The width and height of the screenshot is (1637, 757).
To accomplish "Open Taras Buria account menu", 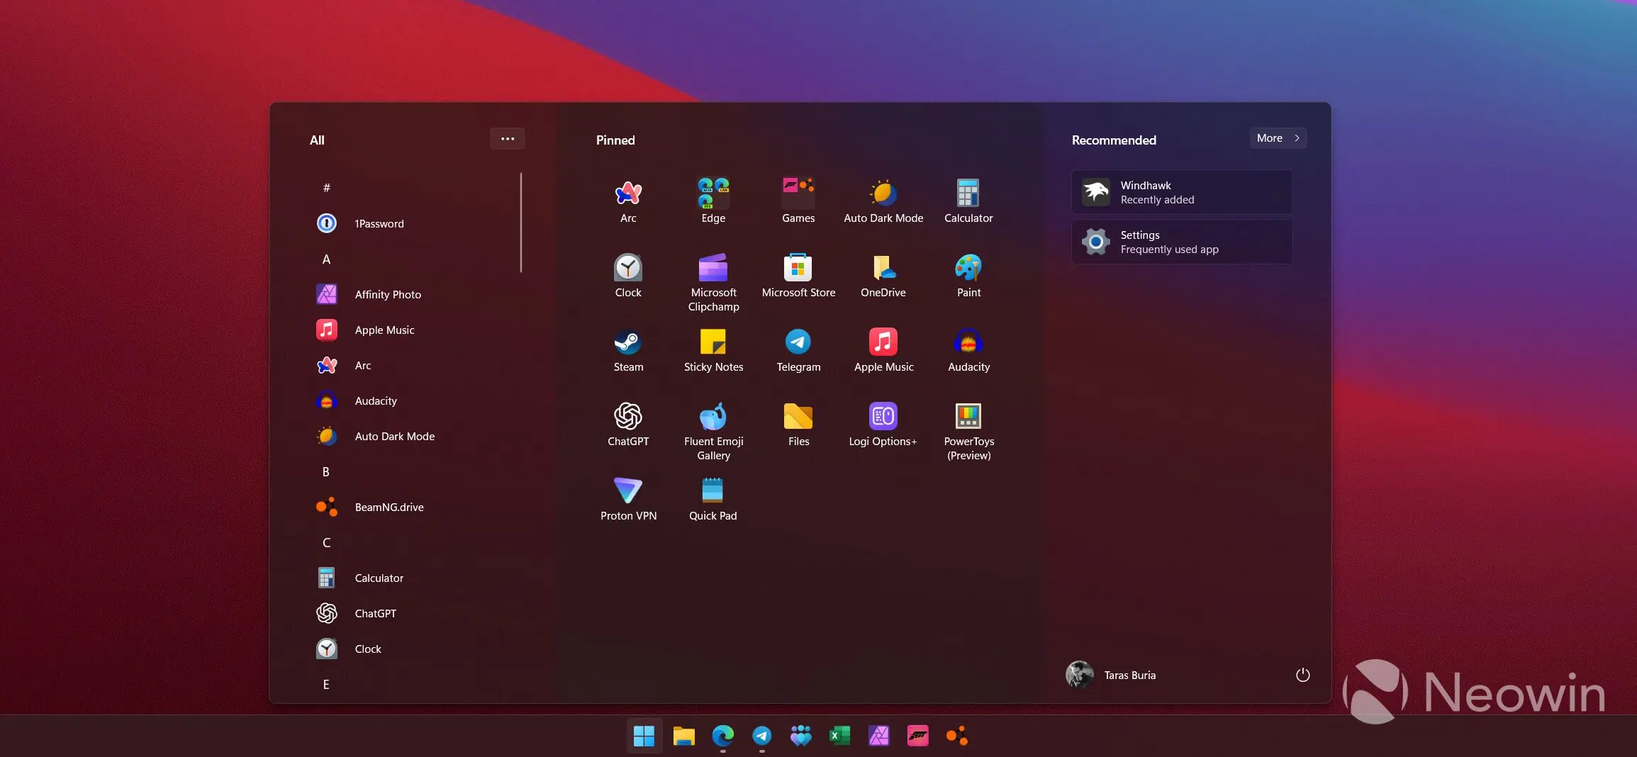I will [x=1111, y=675].
